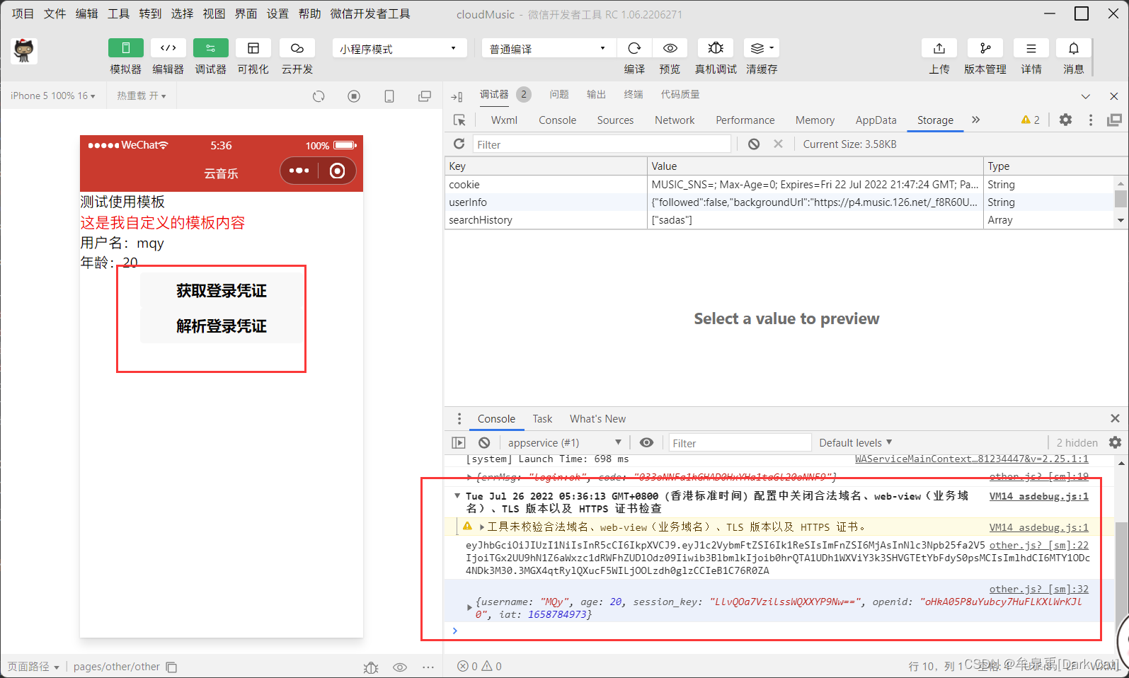
Task: Focus the console filter field
Action: point(740,443)
